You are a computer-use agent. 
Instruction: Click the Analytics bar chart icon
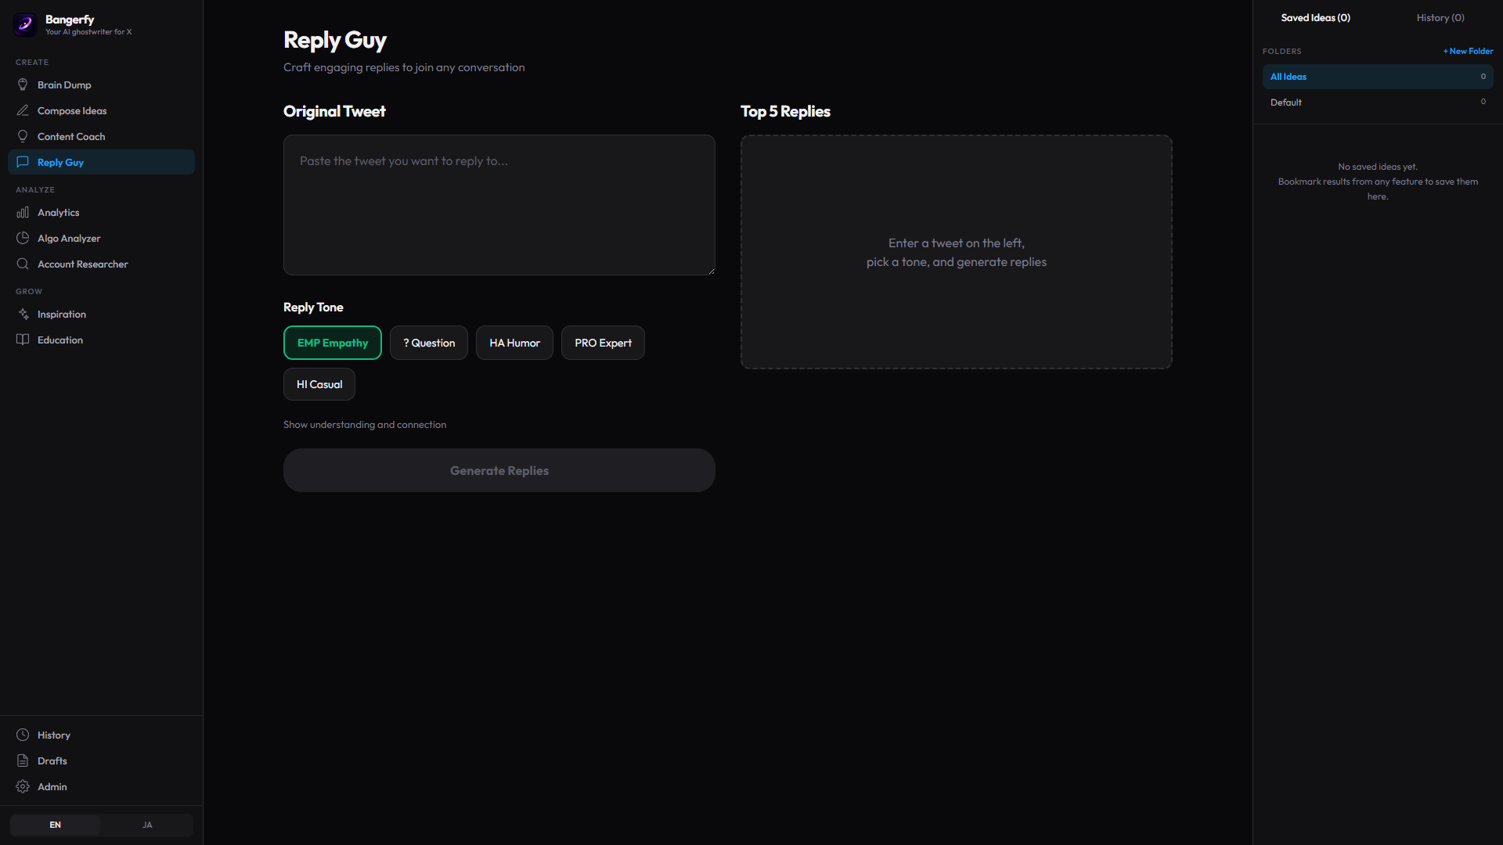[x=23, y=212]
